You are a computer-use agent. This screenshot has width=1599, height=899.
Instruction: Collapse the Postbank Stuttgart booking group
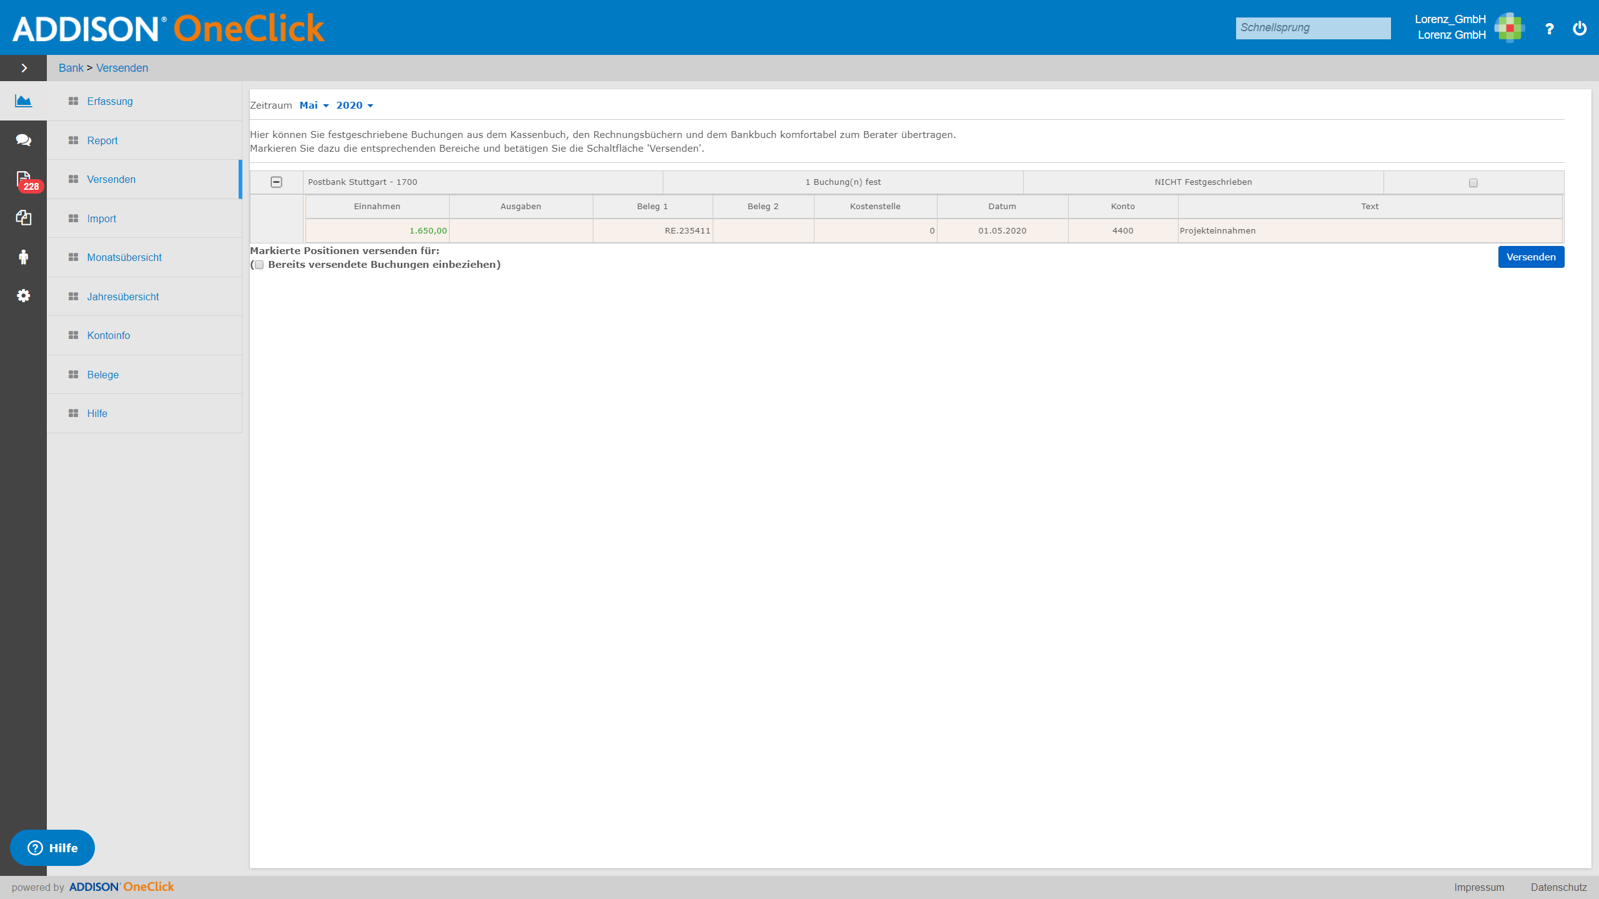276,182
